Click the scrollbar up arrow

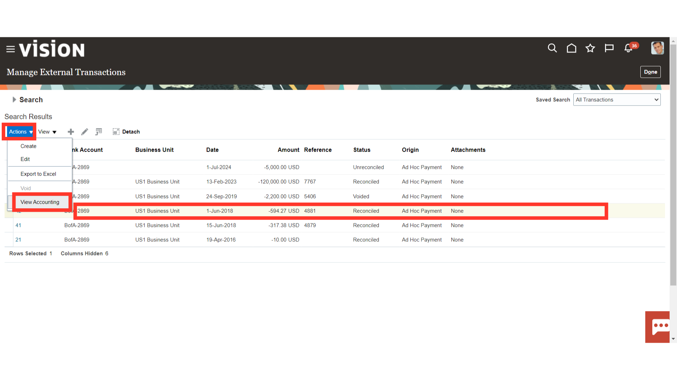tap(673, 41)
